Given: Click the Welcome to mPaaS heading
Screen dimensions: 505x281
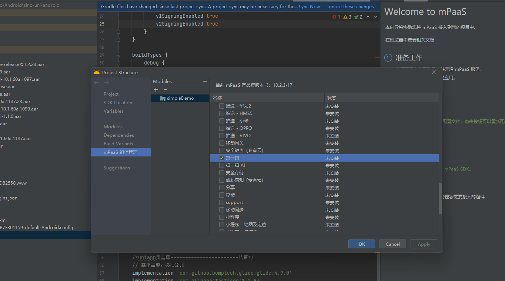Looking at the screenshot, I should (425, 11).
